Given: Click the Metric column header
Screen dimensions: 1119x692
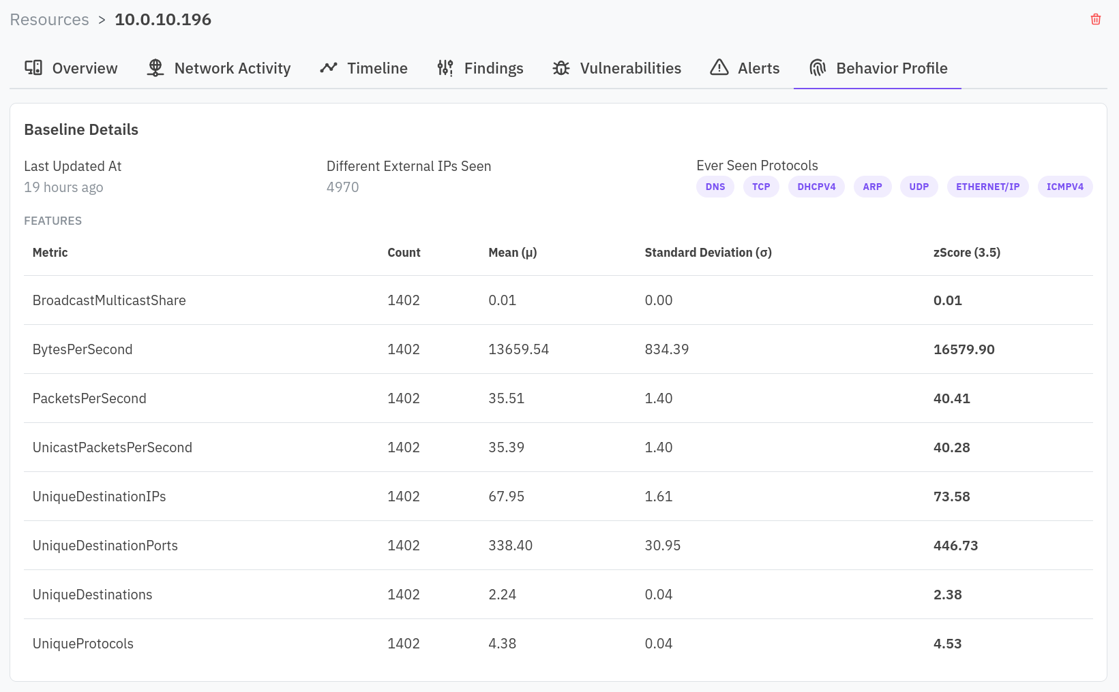Looking at the screenshot, I should click(x=50, y=253).
